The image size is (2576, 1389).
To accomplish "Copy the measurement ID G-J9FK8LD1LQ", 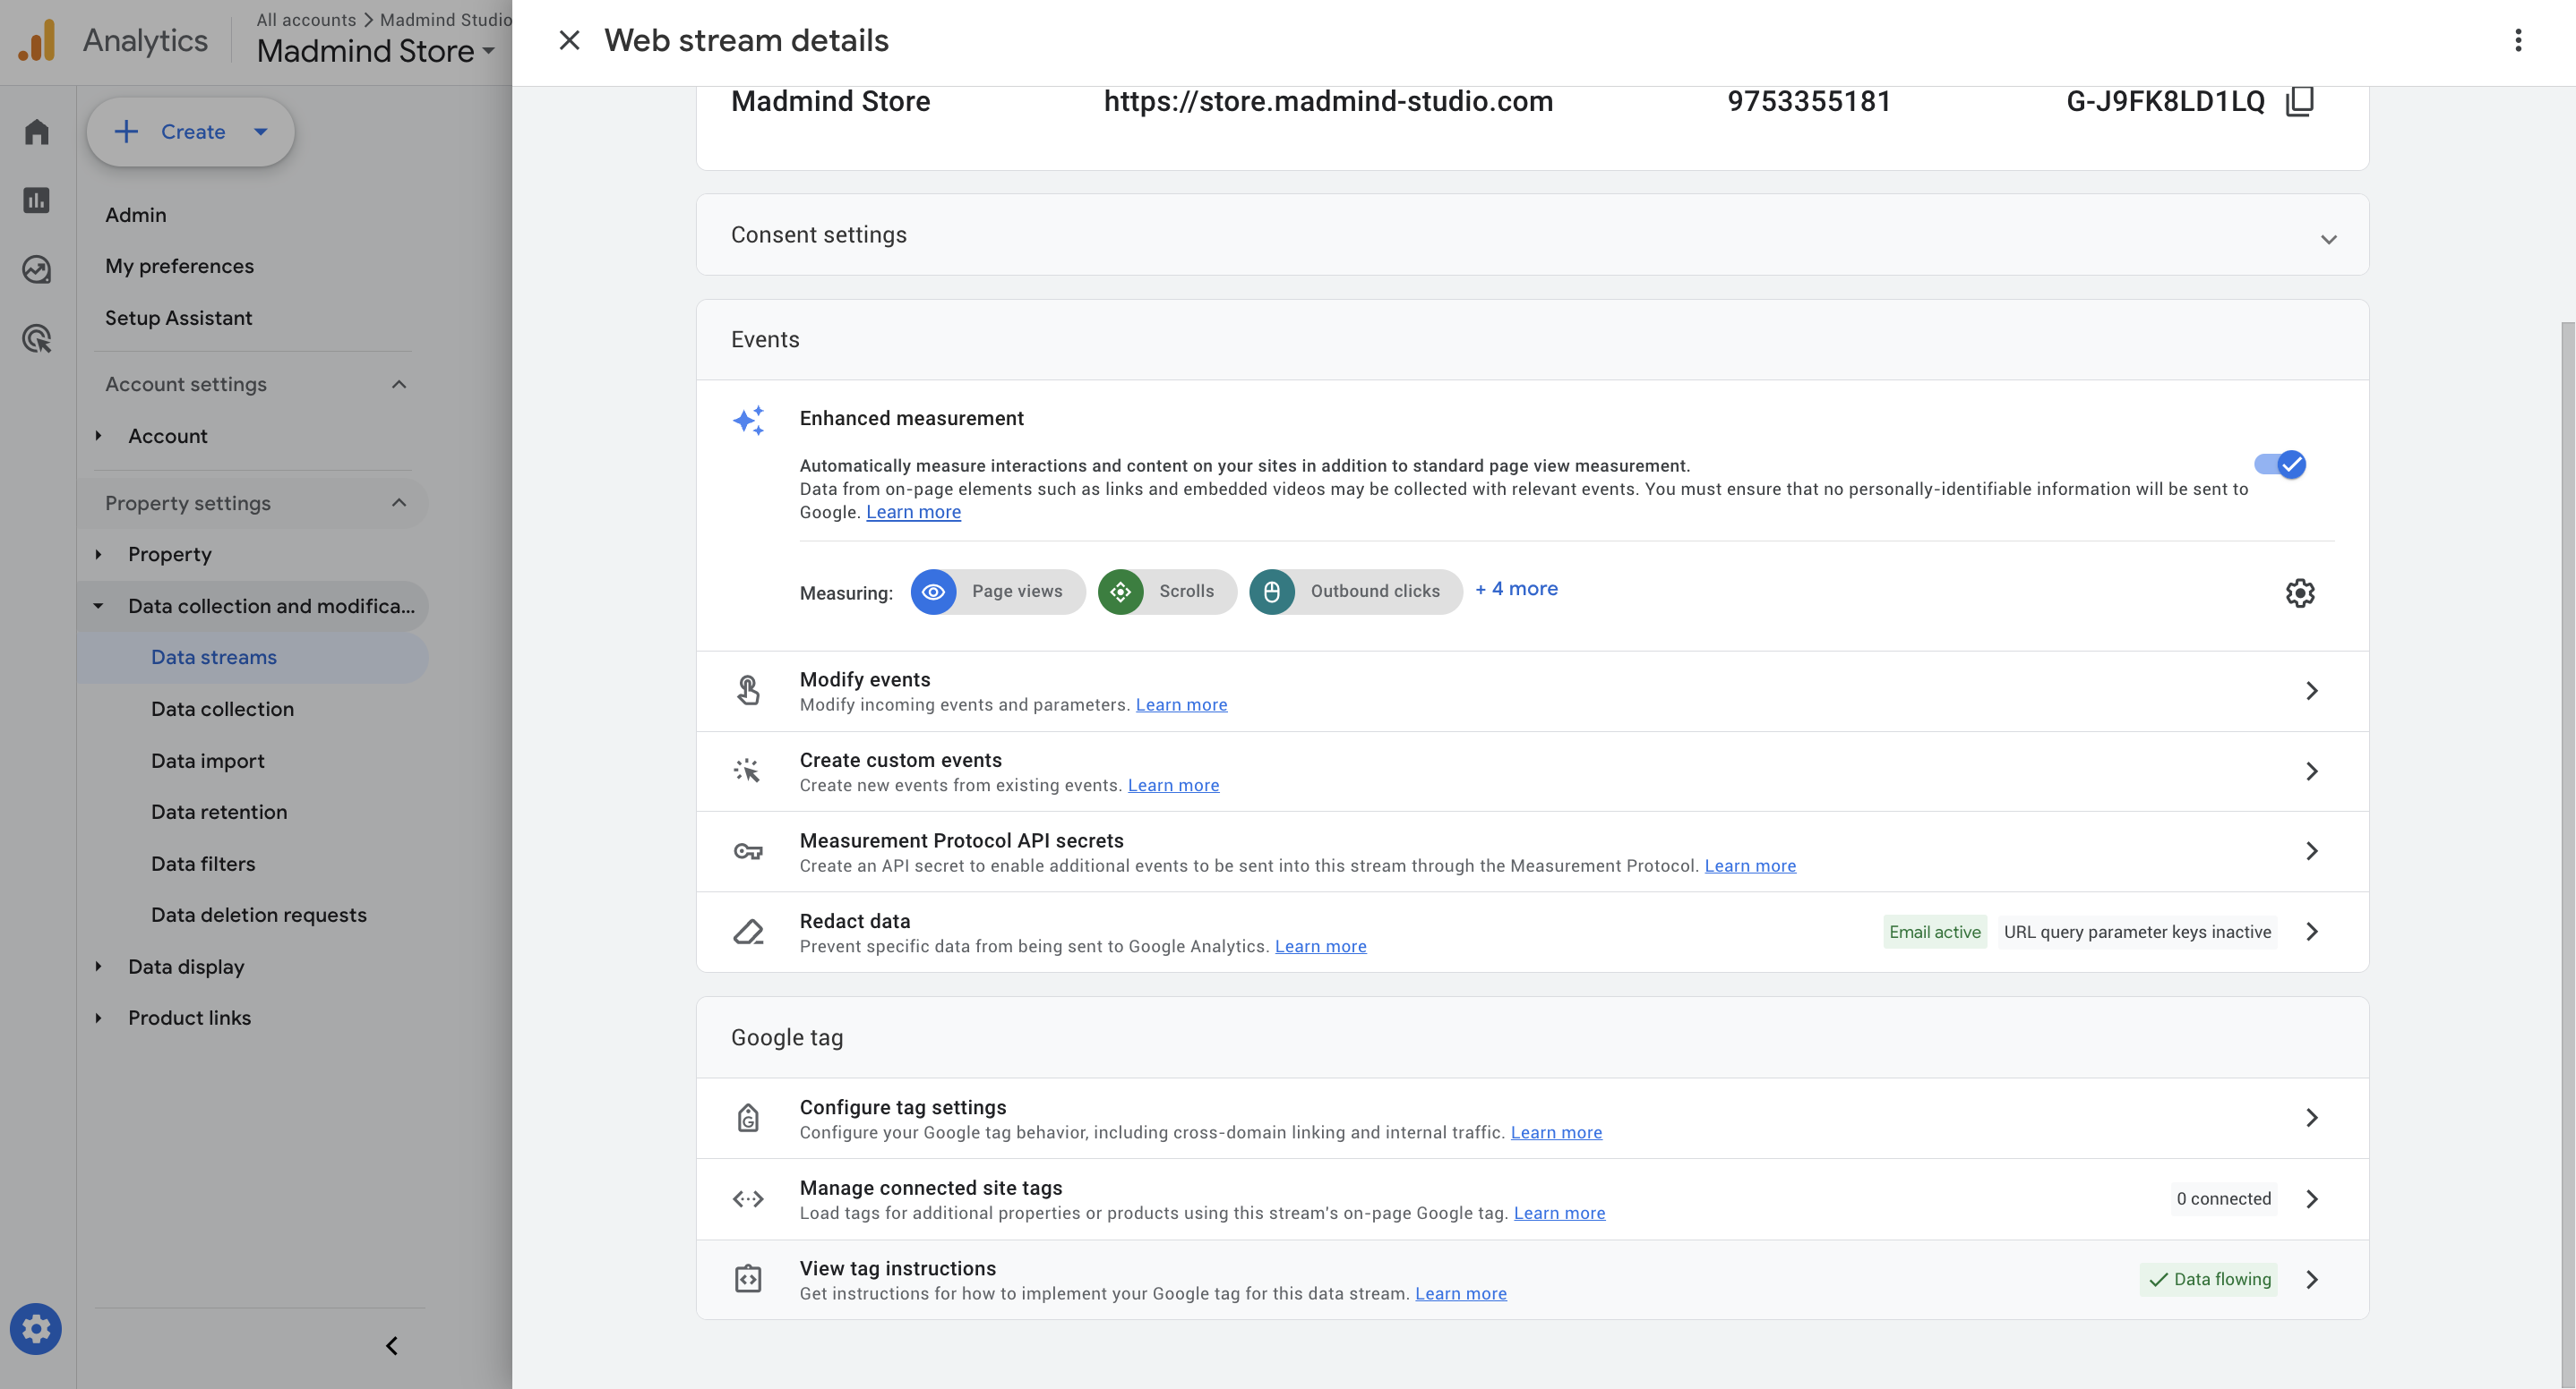I will [x=2299, y=101].
